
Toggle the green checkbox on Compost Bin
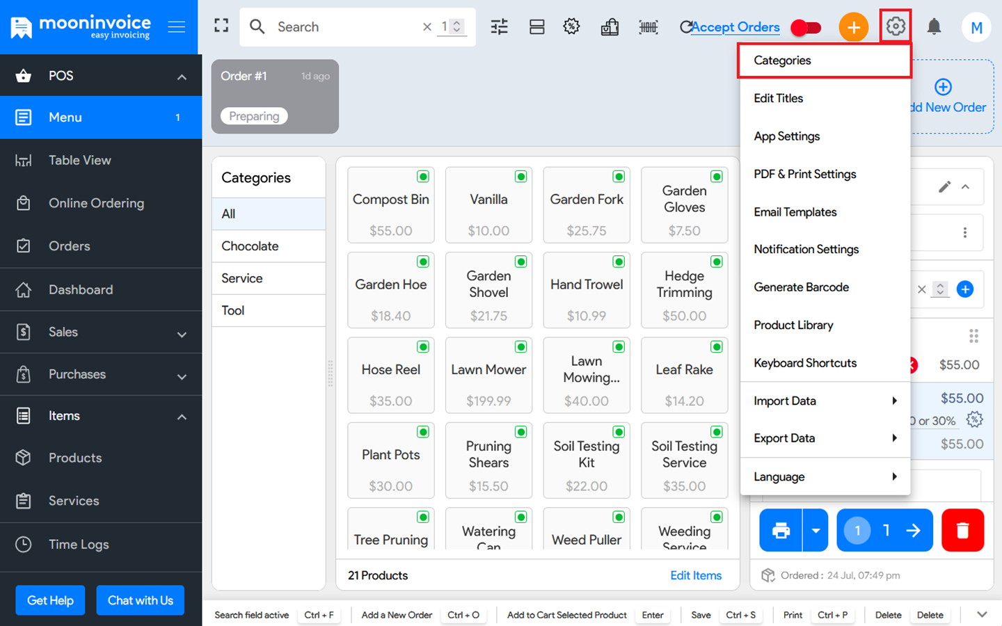(423, 177)
